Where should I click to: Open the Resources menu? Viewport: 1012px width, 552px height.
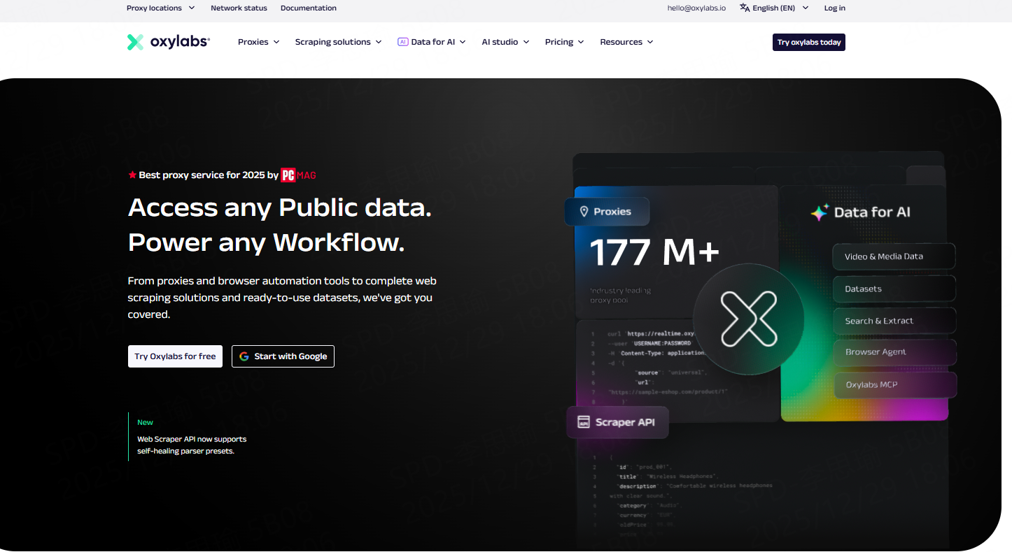tap(626, 42)
